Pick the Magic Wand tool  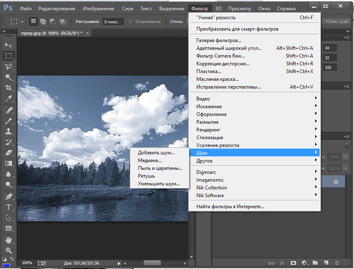pyautogui.click(x=8, y=77)
